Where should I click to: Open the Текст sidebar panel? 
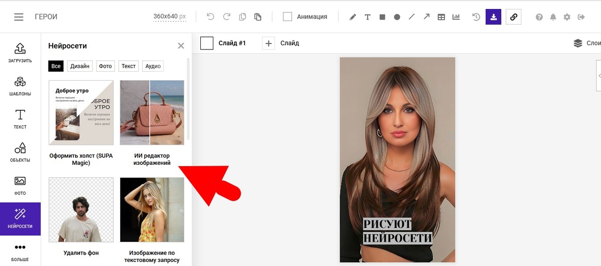pos(20,119)
